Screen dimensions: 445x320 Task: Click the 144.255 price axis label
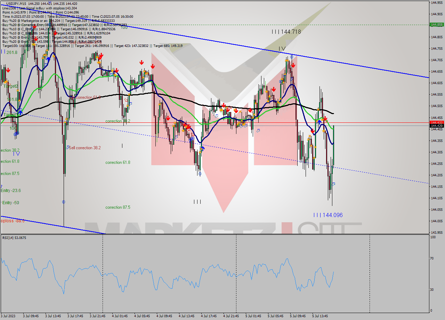[437, 163]
